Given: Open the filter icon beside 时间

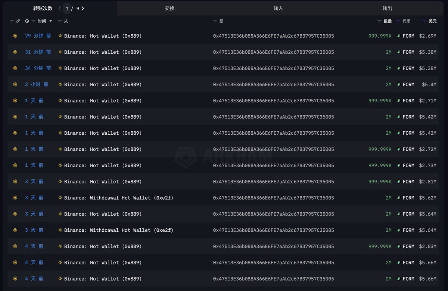Looking at the screenshot, I should point(33,21).
